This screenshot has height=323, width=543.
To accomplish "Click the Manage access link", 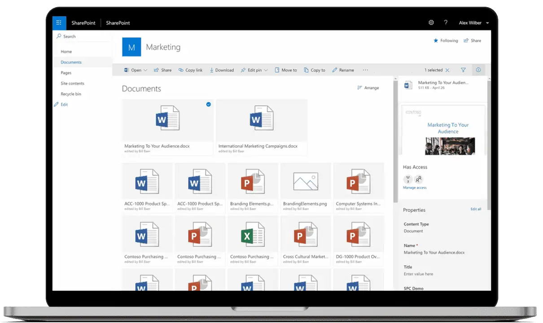I will (415, 188).
